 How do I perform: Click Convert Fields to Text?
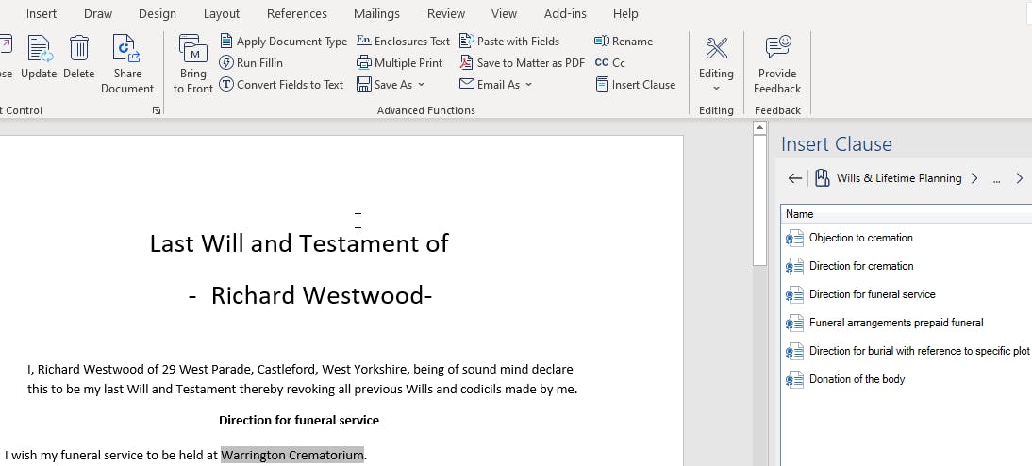(x=281, y=85)
